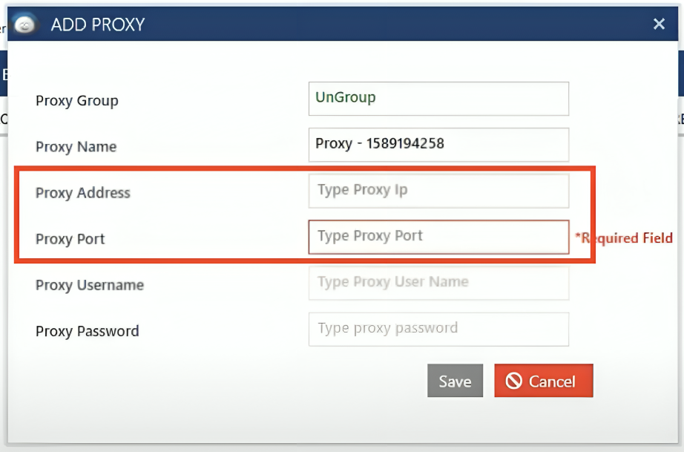This screenshot has width=684, height=452.
Task: Click the Proxy Username label
Action: 89,285
